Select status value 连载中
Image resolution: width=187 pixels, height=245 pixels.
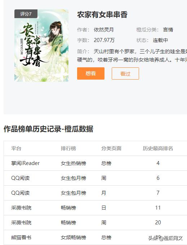click(160, 40)
